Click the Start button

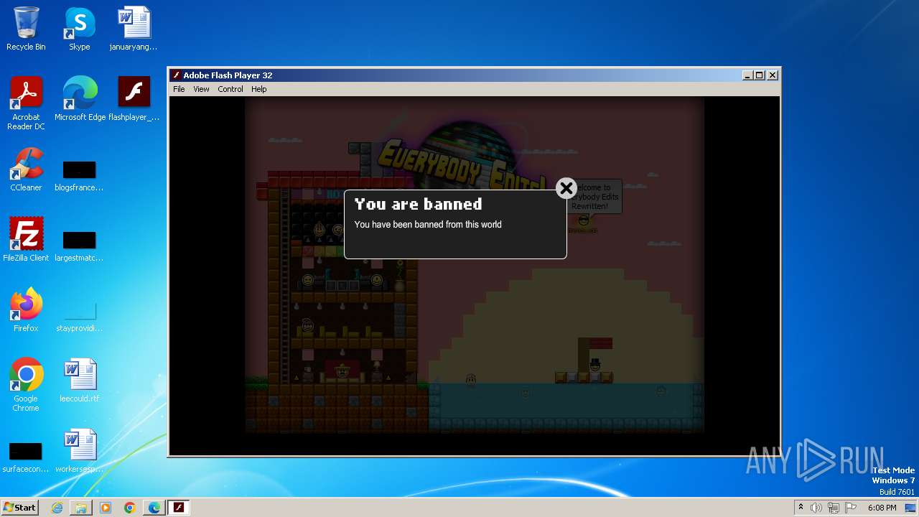[19, 507]
